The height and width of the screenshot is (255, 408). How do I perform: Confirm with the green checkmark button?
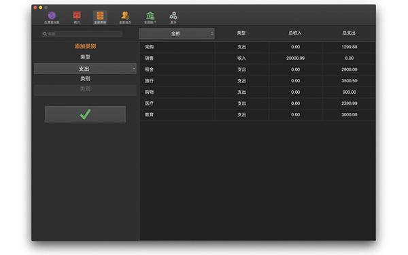85,114
